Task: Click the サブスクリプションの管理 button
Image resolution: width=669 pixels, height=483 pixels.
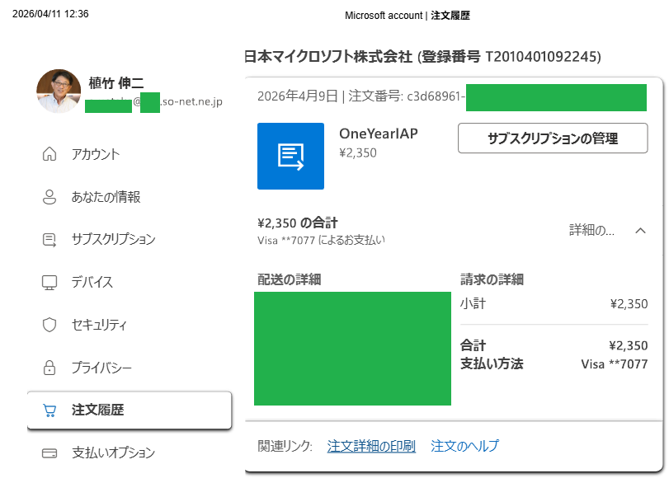Action: pos(553,138)
